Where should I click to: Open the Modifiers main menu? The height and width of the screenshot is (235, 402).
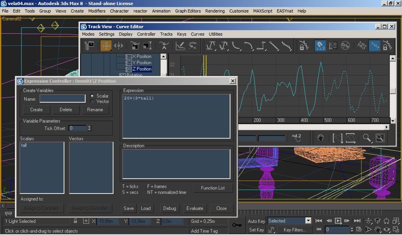click(x=97, y=11)
